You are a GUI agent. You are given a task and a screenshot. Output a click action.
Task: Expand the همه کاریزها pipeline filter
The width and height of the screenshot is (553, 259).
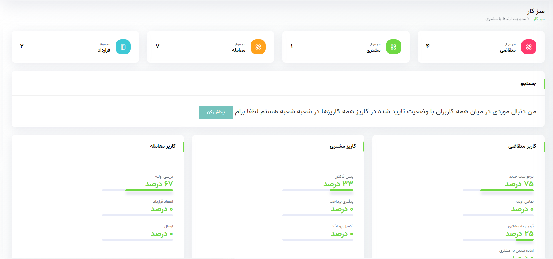337,112
